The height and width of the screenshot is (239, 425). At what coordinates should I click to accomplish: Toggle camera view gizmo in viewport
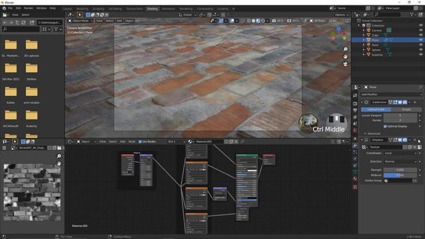tap(345, 64)
